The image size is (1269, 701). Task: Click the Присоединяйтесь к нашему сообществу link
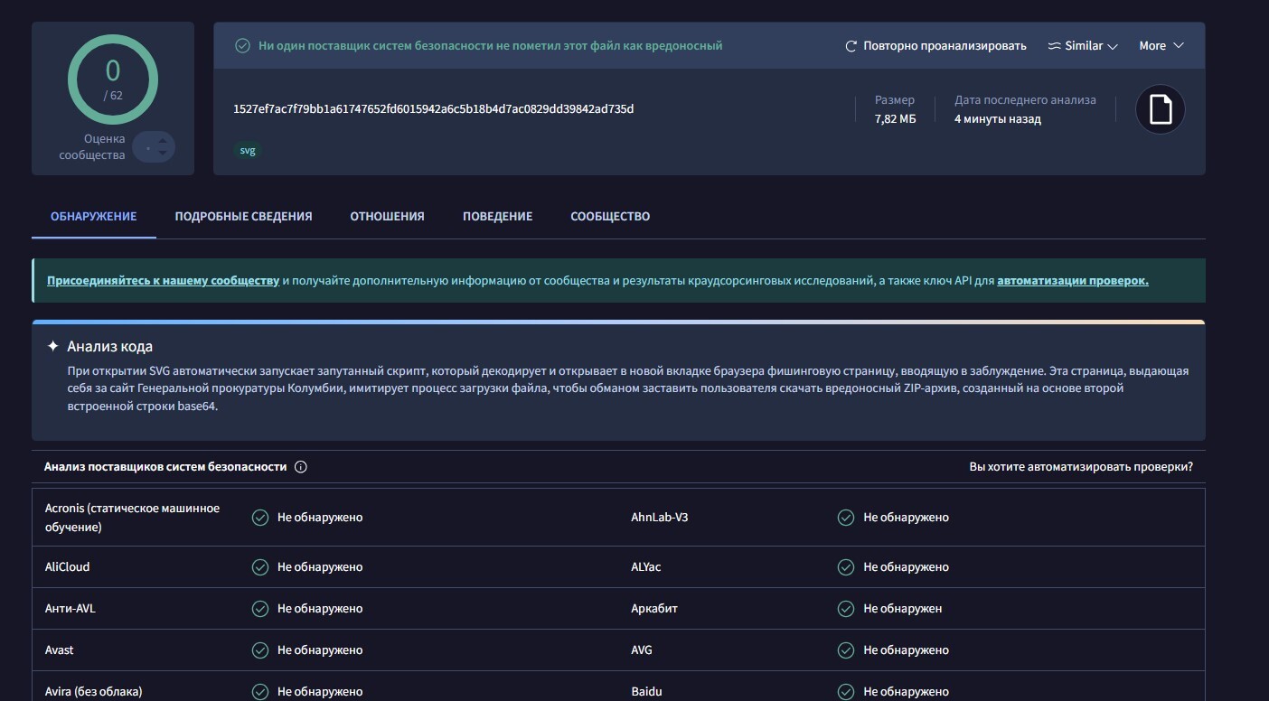click(x=163, y=281)
